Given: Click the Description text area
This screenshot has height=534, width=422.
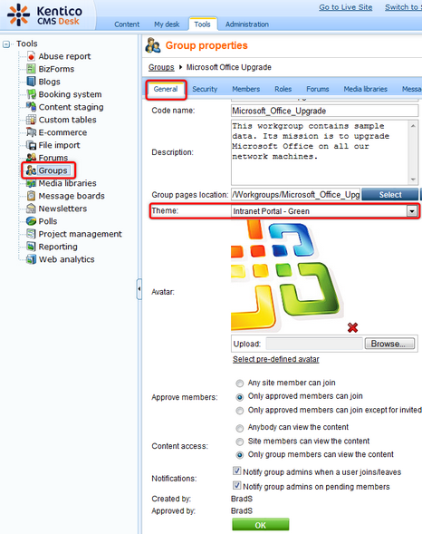Looking at the screenshot, I should (320, 152).
